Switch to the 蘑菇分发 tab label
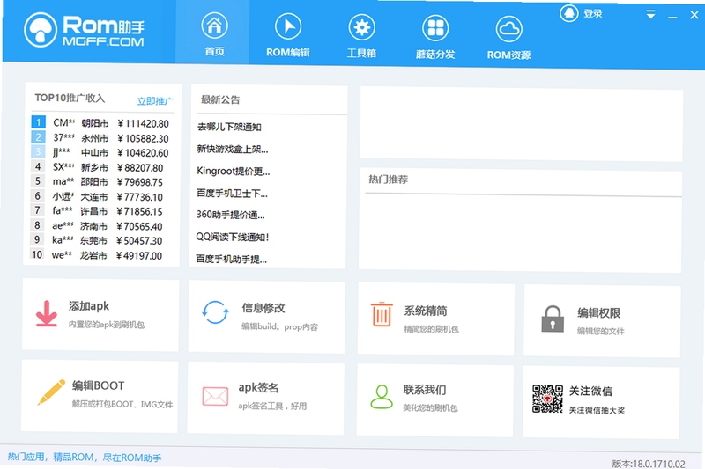Screen dimensions: 705x469 [435, 55]
